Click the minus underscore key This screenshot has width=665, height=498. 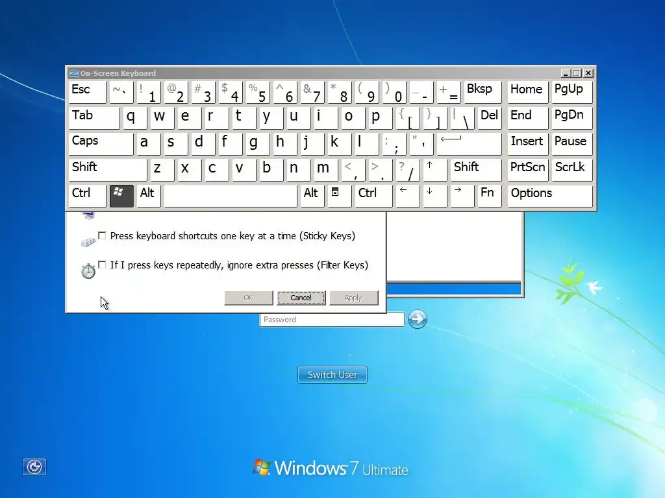click(x=421, y=92)
